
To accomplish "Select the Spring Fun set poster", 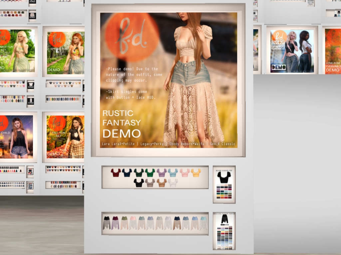I will point(65,52).
